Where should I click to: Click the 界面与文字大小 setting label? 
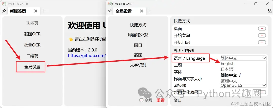click(188, 79)
